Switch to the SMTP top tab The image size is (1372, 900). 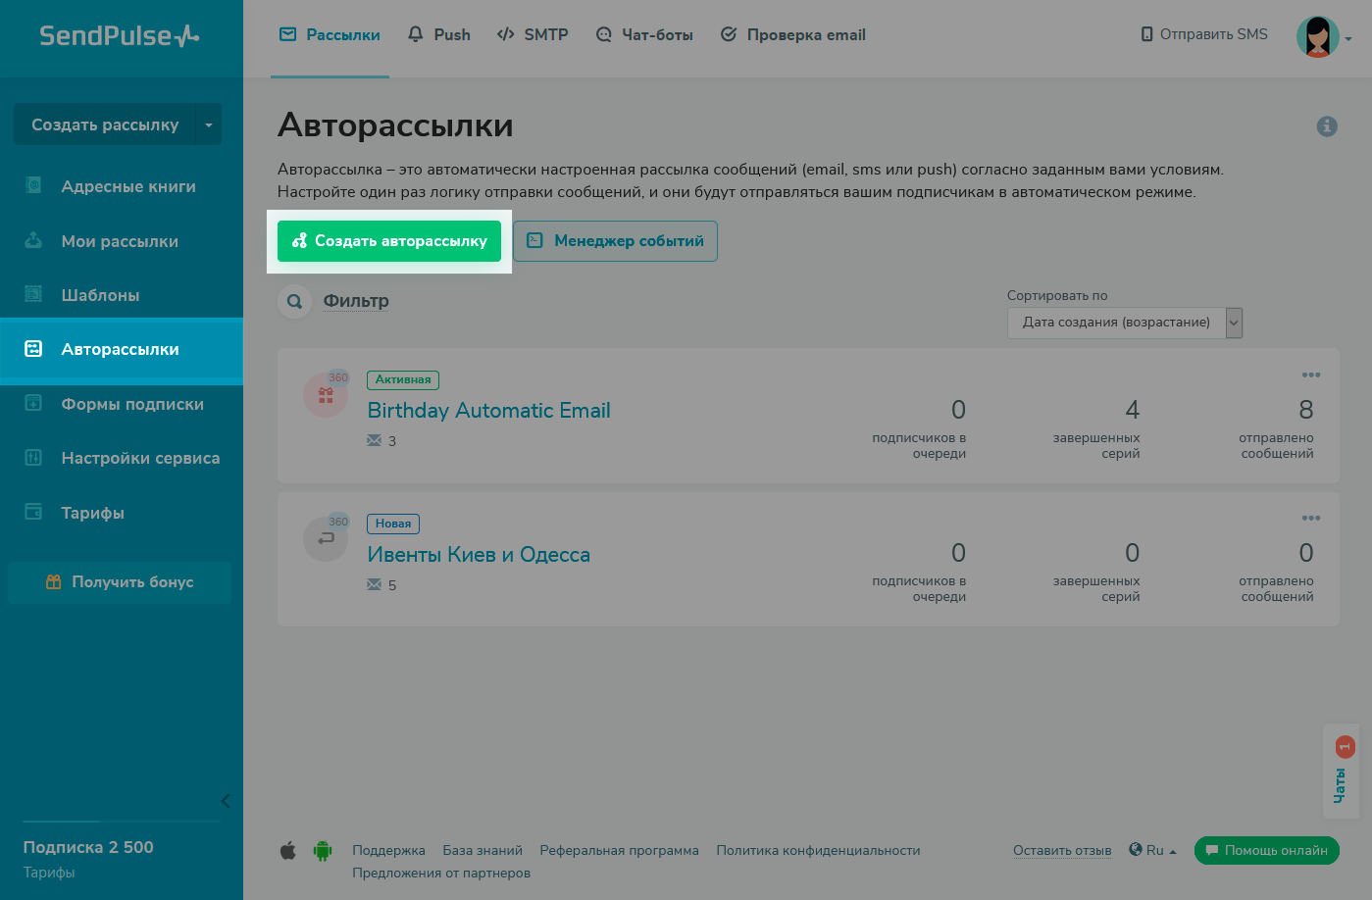tap(533, 35)
